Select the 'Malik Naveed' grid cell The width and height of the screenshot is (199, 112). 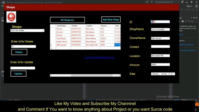click(63, 45)
